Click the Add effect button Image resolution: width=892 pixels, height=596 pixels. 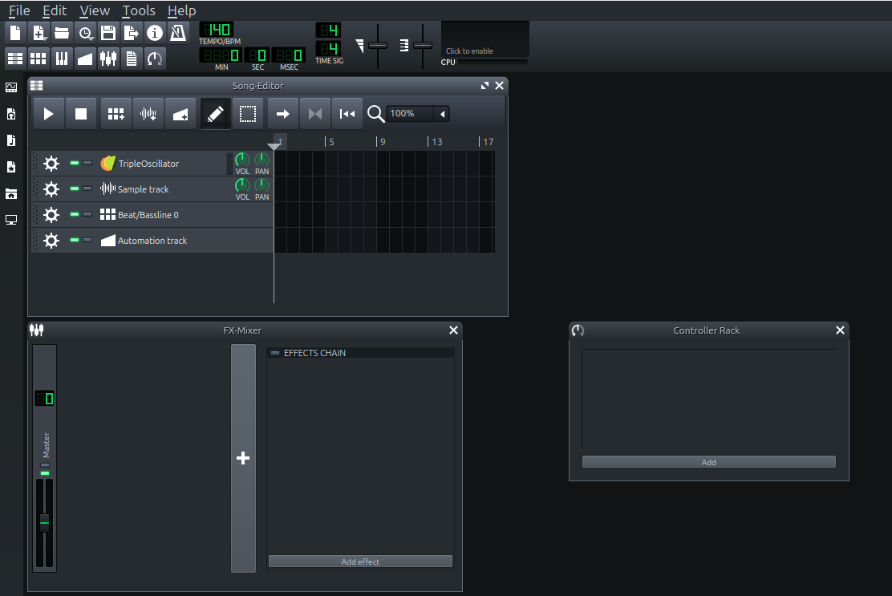[x=360, y=562]
